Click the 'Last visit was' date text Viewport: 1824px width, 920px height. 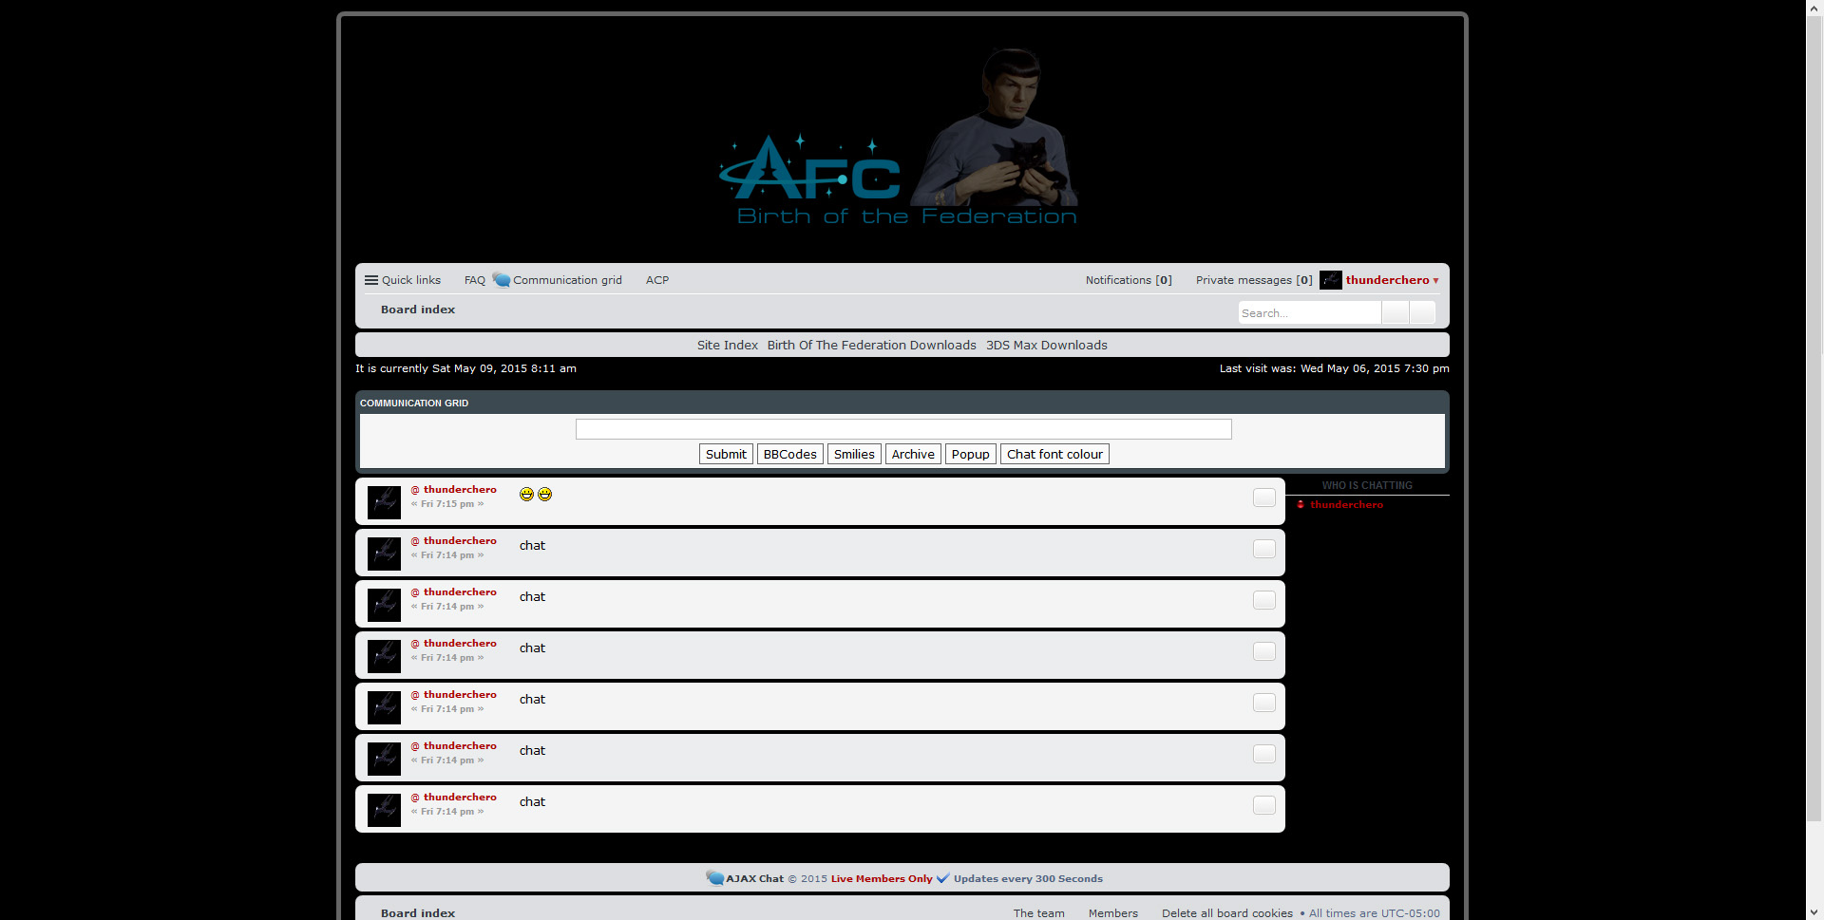coord(1334,368)
